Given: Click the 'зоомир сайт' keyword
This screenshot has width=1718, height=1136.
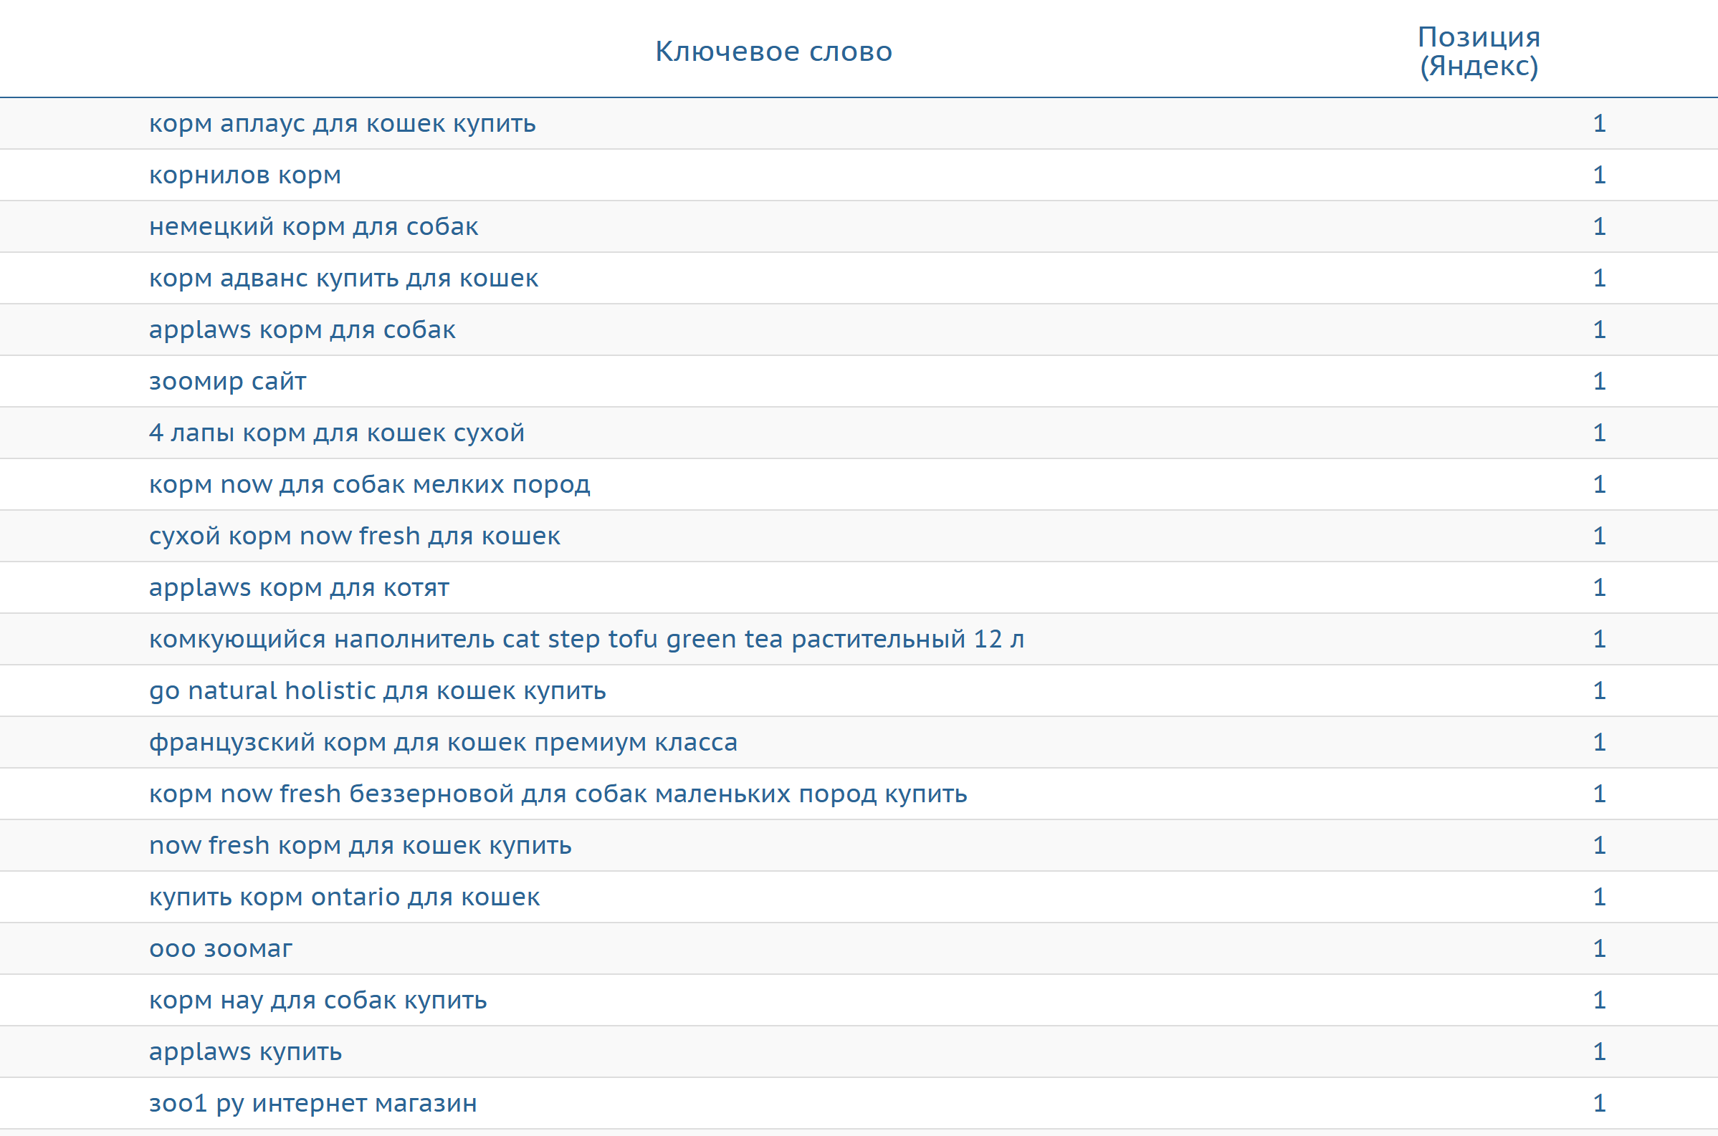Looking at the screenshot, I should pyautogui.click(x=228, y=381).
